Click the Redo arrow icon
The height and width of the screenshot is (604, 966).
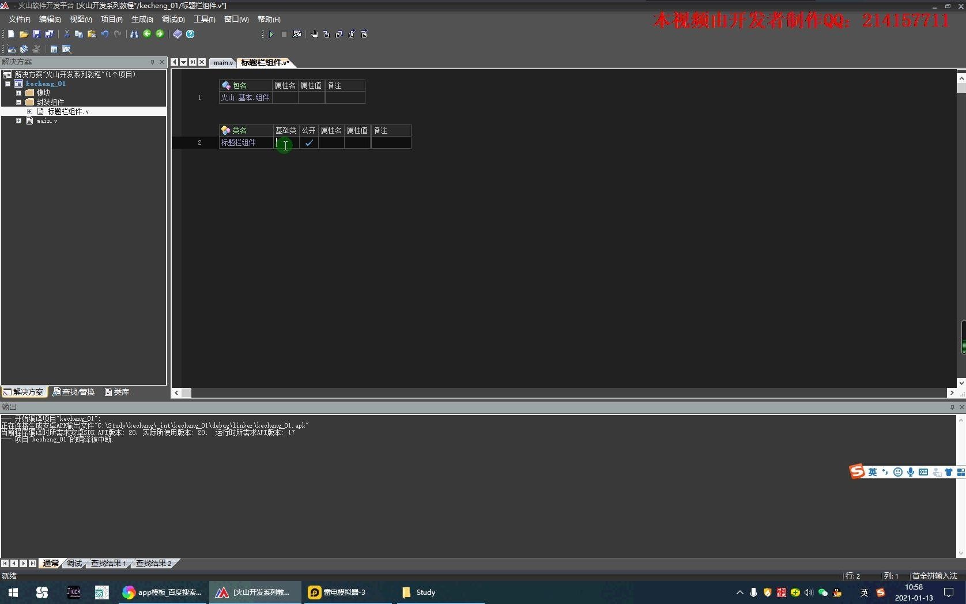click(x=118, y=35)
